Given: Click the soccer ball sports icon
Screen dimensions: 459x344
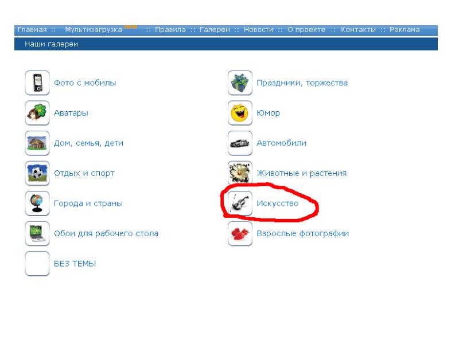Looking at the screenshot, I should (37, 173).
